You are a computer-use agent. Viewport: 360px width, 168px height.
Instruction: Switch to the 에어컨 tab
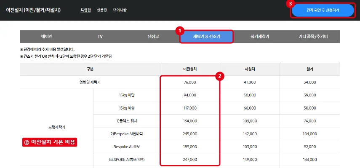[47, 37]
